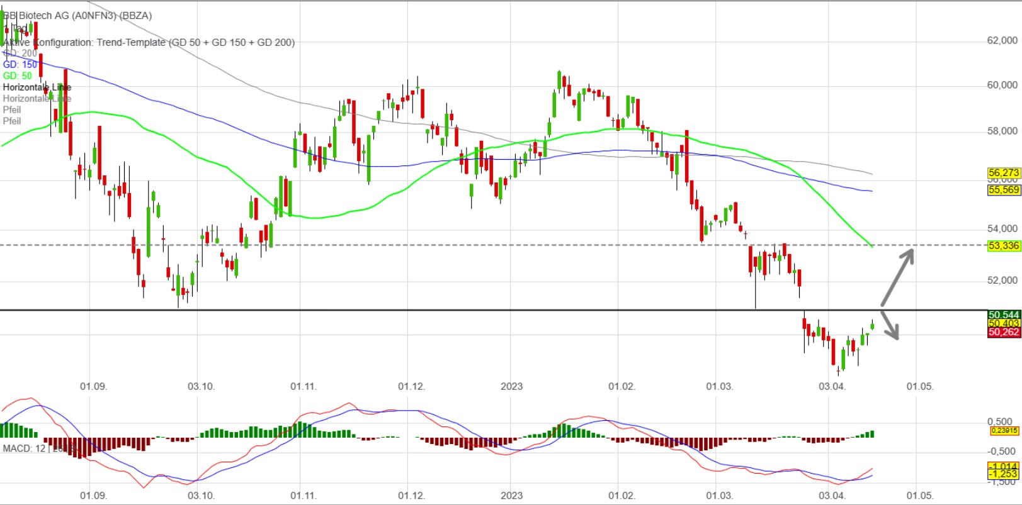Open the Aktive Konfiguration Trend-Template label
Image resolution: width=1022 pixels, height=505 pixels.
[x=149, y=42]
